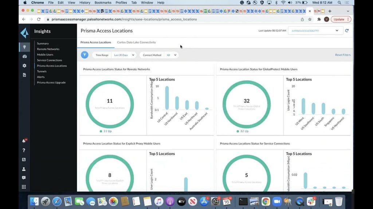Click the 32 Up legend entry
This screenshot has width=373, height=209.
(242, 131)
